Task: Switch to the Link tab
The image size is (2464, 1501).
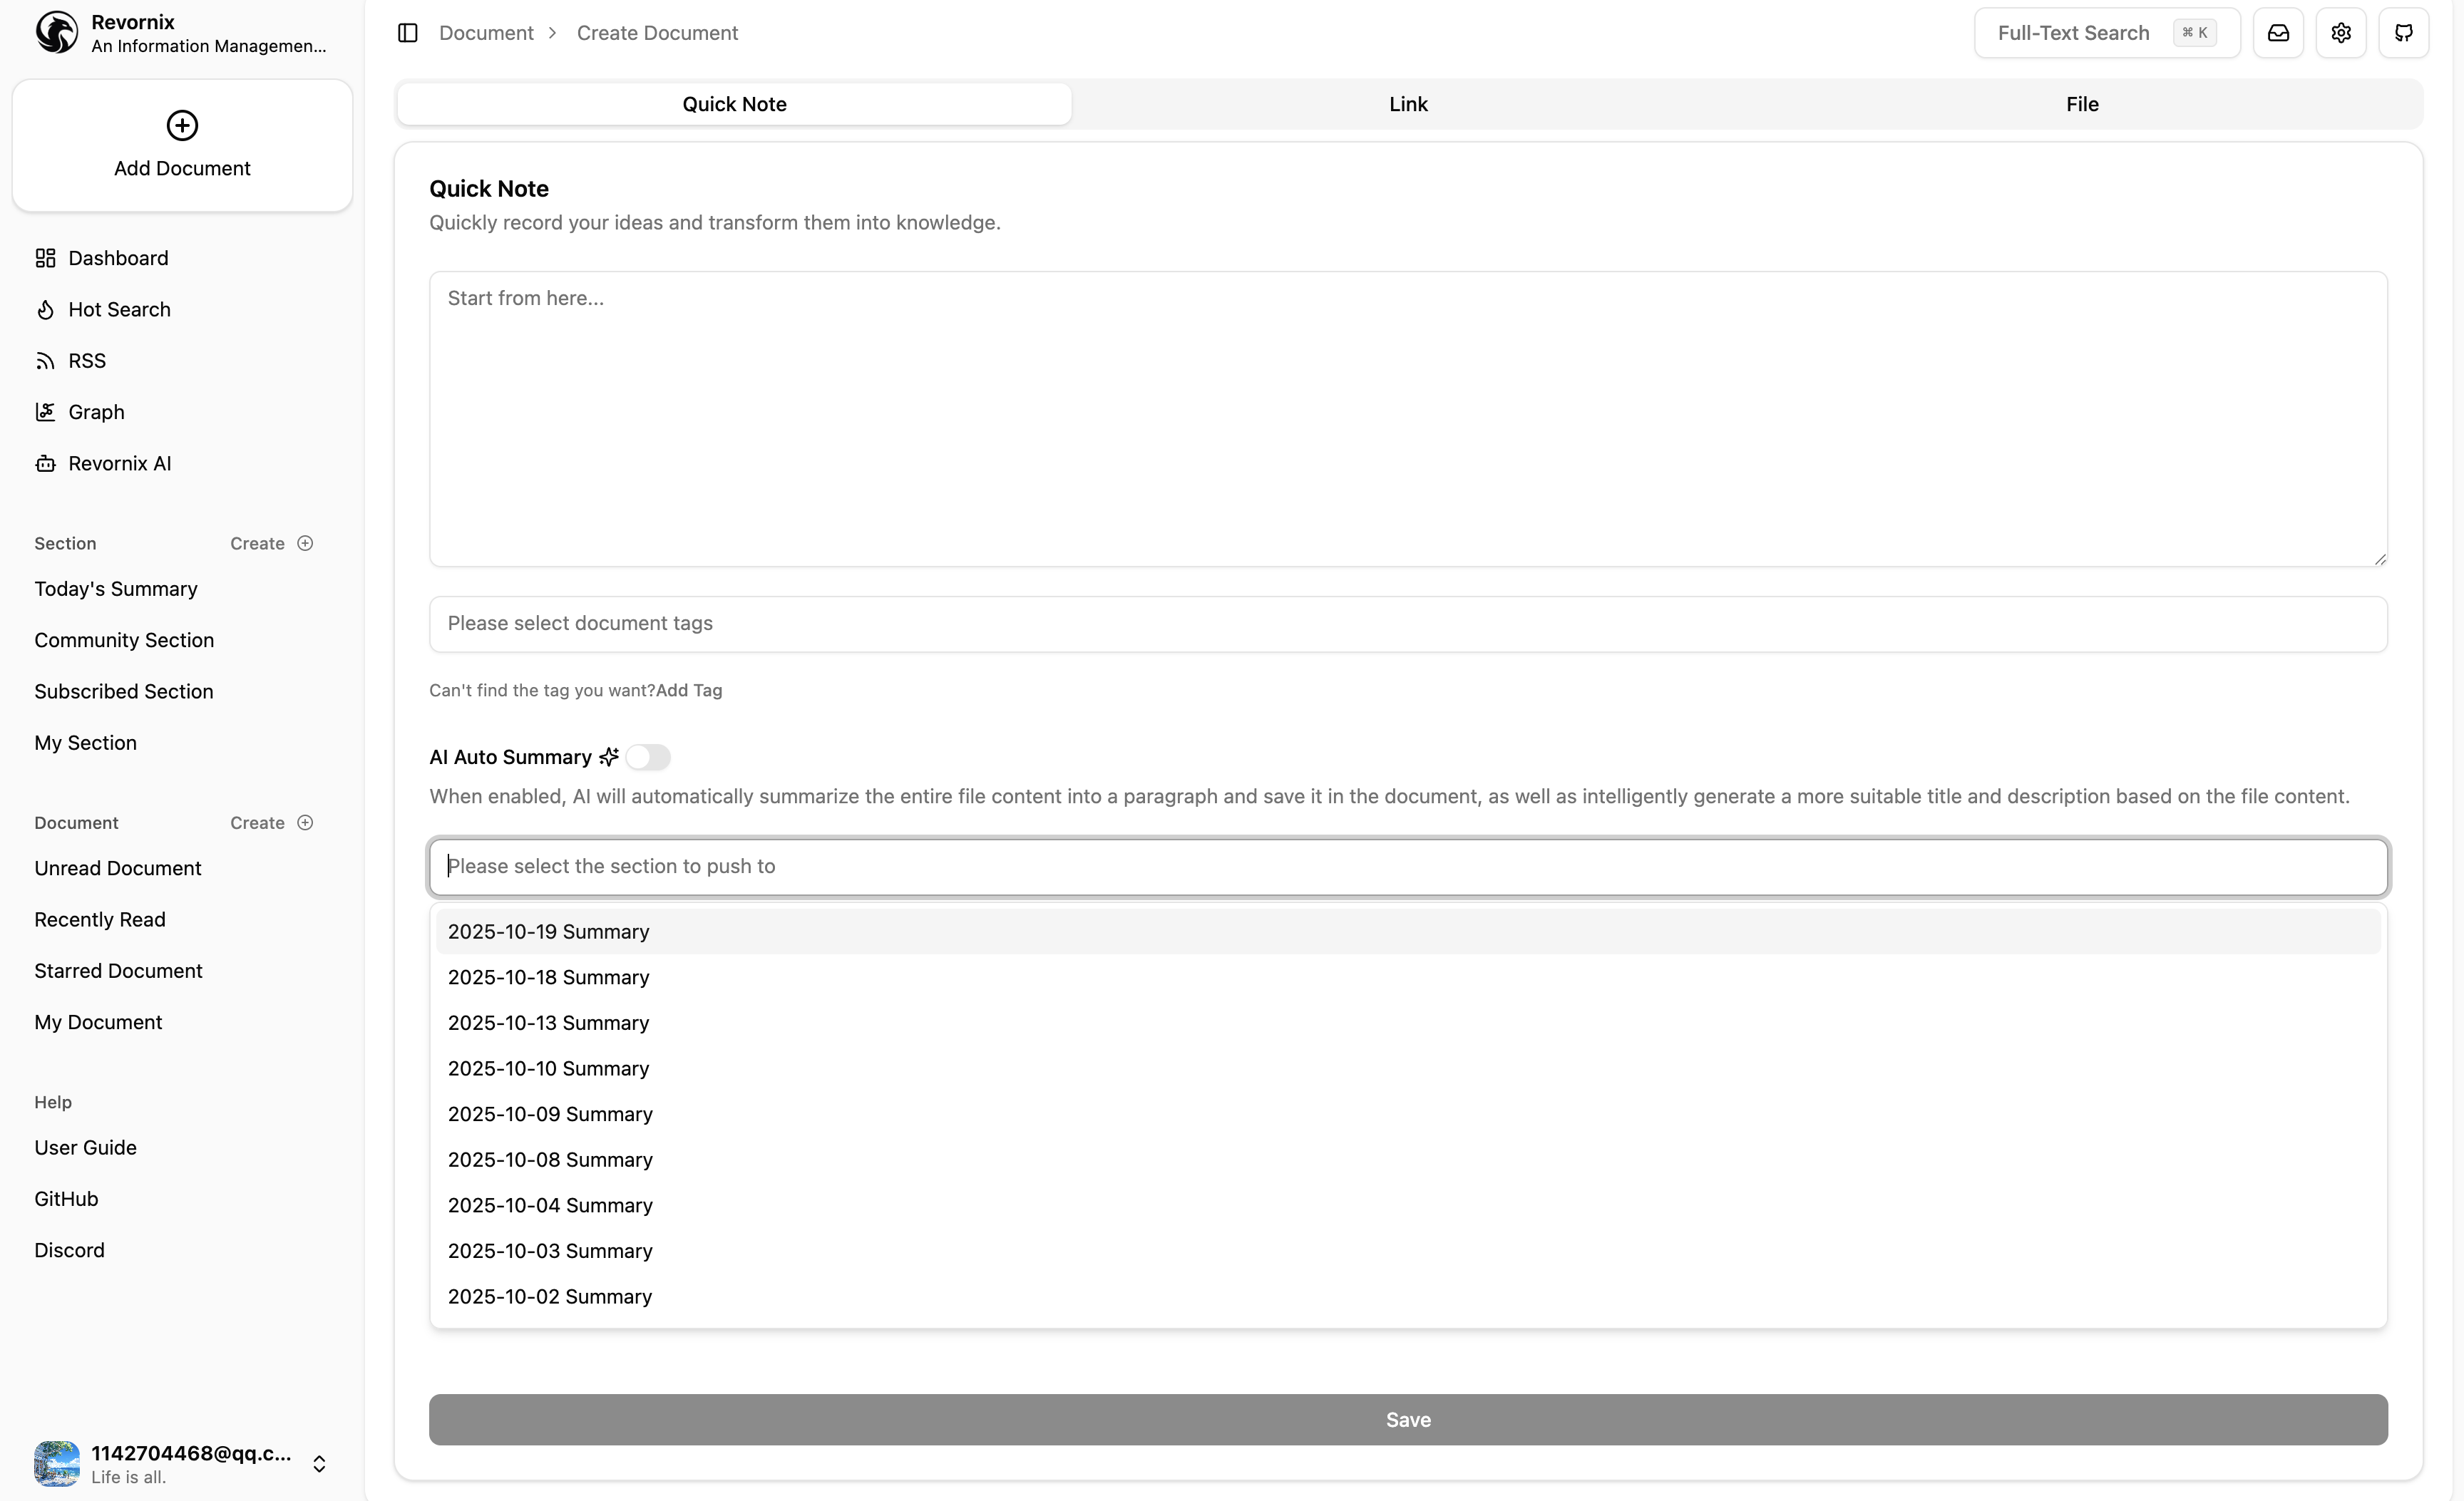Action: click(x=1408, y=104)
